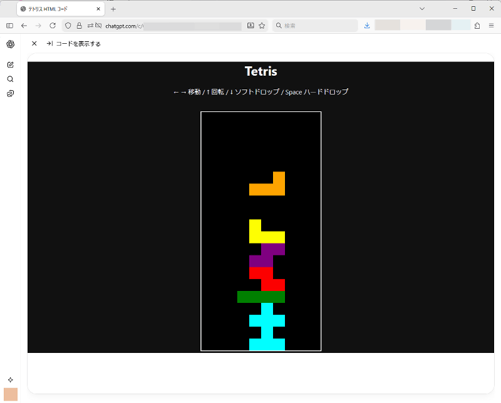Image resolution: width=501 pixels, height=403 pixels.
Task: Toggle the browser sidebar panel button
Action: coord(9,26)
